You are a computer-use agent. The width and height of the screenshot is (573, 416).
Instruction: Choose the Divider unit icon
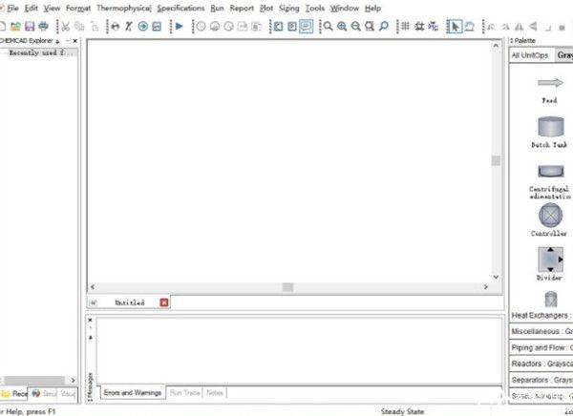pyautogui.click(x=550, y=260)
